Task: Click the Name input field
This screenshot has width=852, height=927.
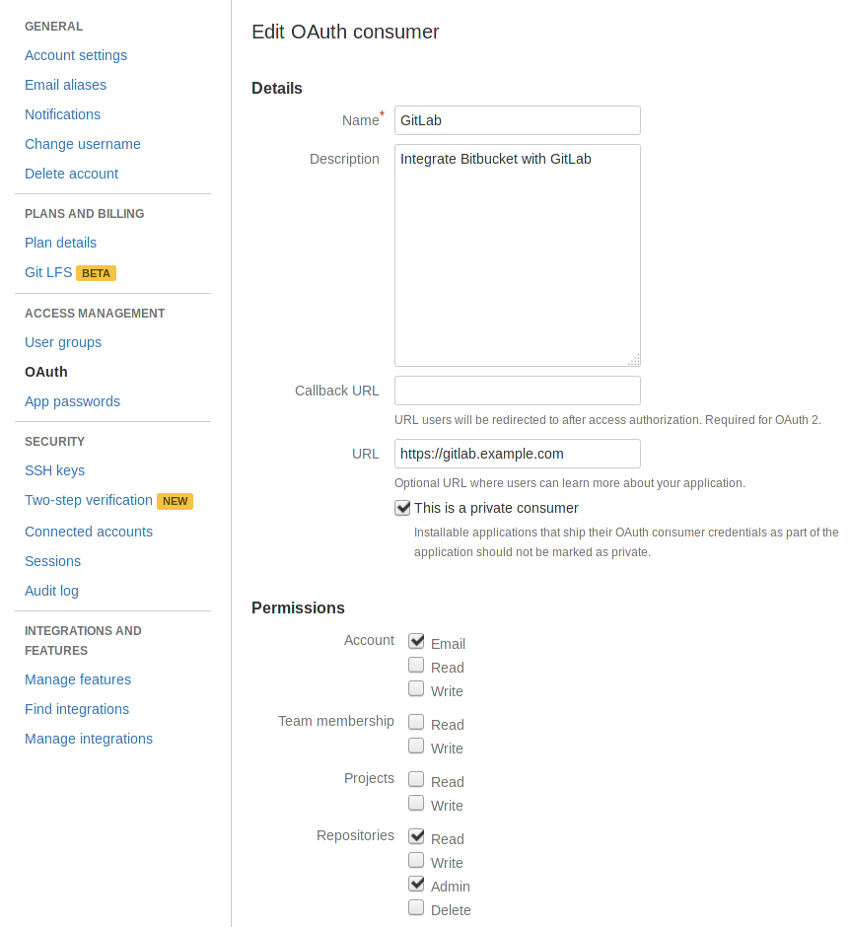Action: point(517,119)
